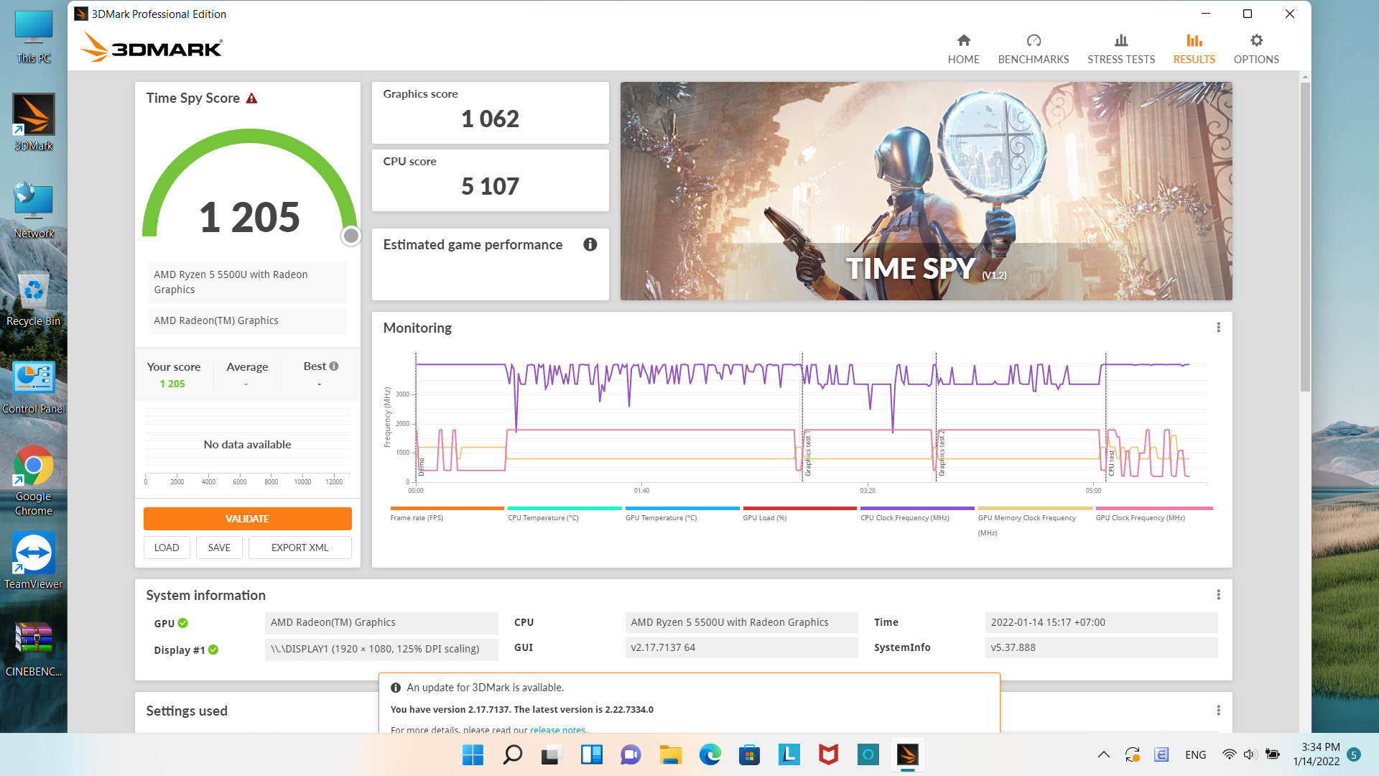Open Microsoft Edge from the taskbar
Screen dimensions: 1379x776
coord(710,754)
